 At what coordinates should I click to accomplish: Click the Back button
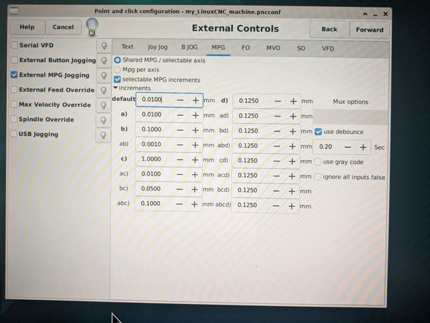pyautogui.click(x=329, y=29)
